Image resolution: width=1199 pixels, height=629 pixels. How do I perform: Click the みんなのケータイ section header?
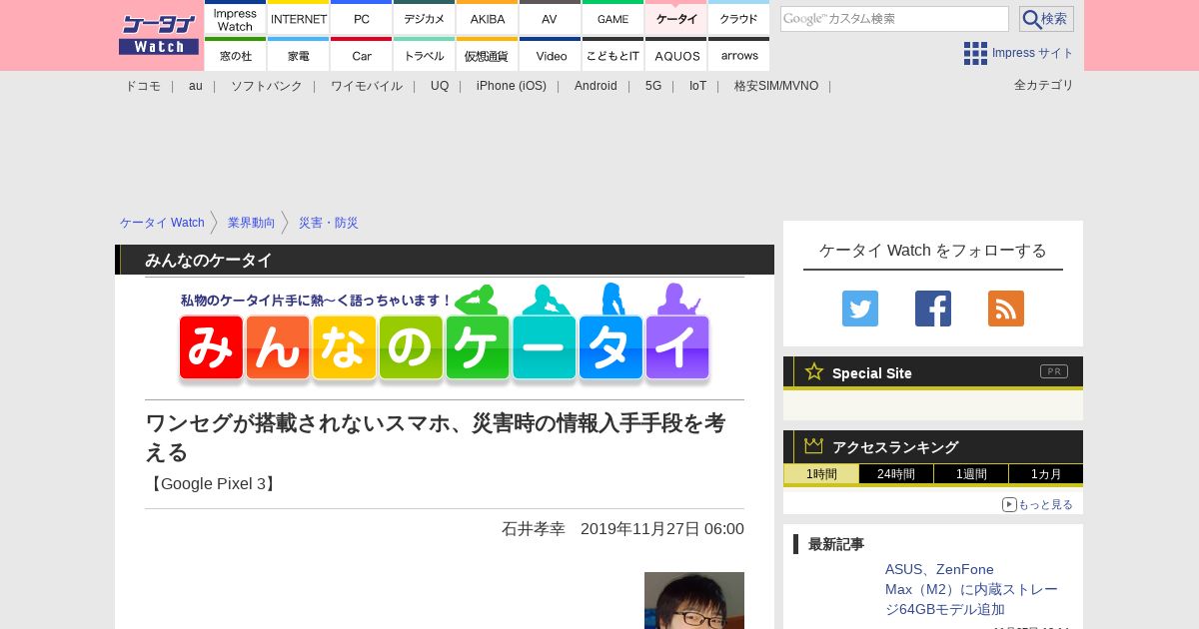tap(445, 260)
